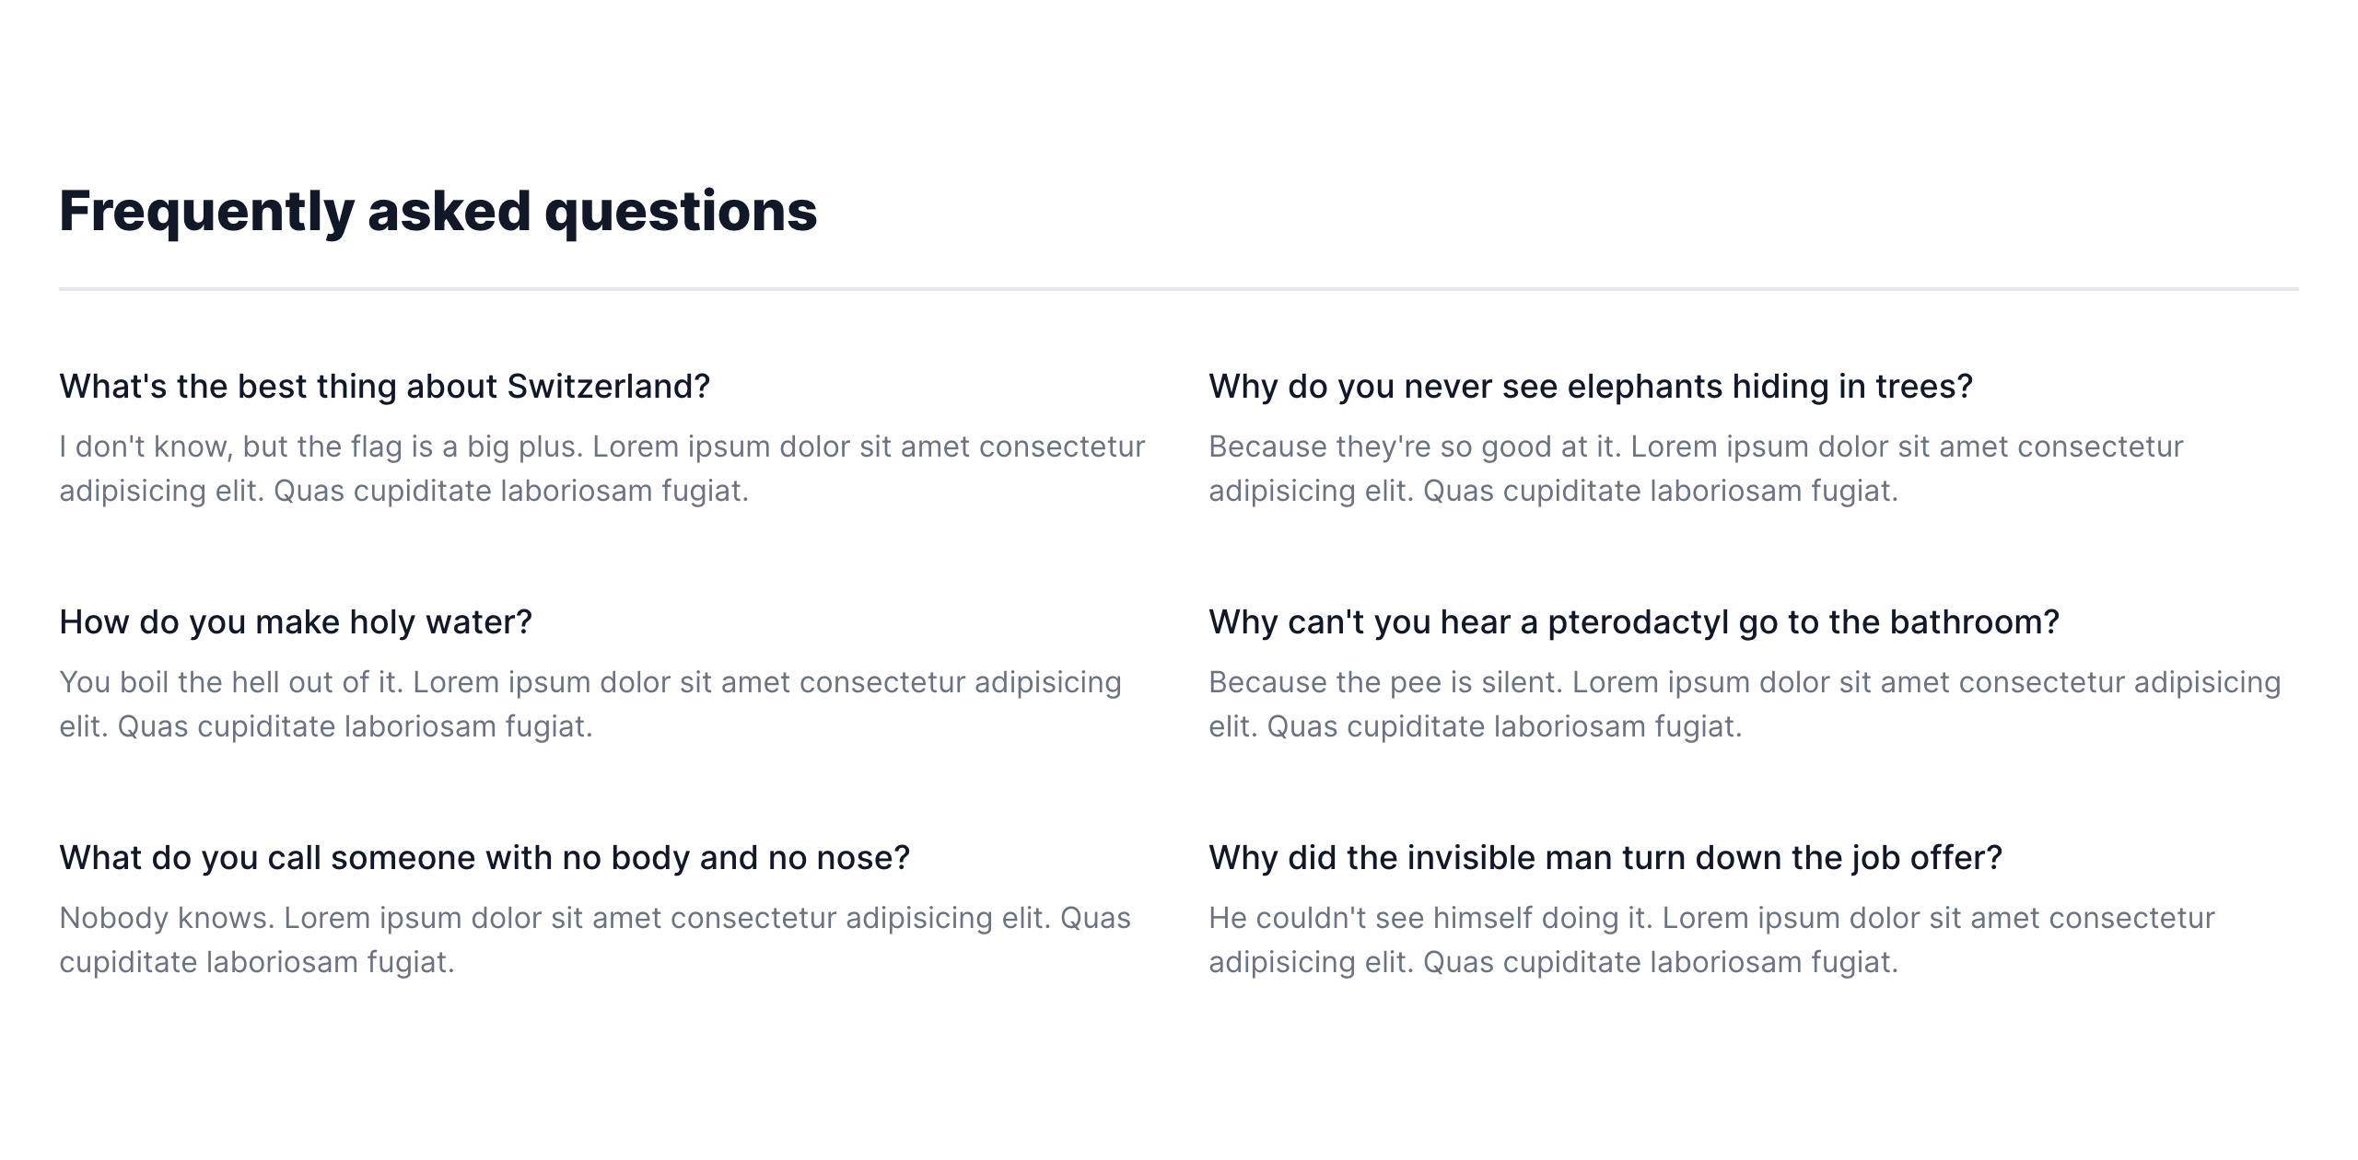Select the 'What's the best thing about Switzerland?' question

pos(385,387)
